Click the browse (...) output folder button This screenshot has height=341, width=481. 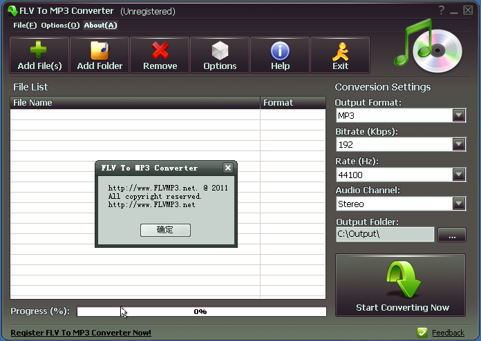coord(452,235)
